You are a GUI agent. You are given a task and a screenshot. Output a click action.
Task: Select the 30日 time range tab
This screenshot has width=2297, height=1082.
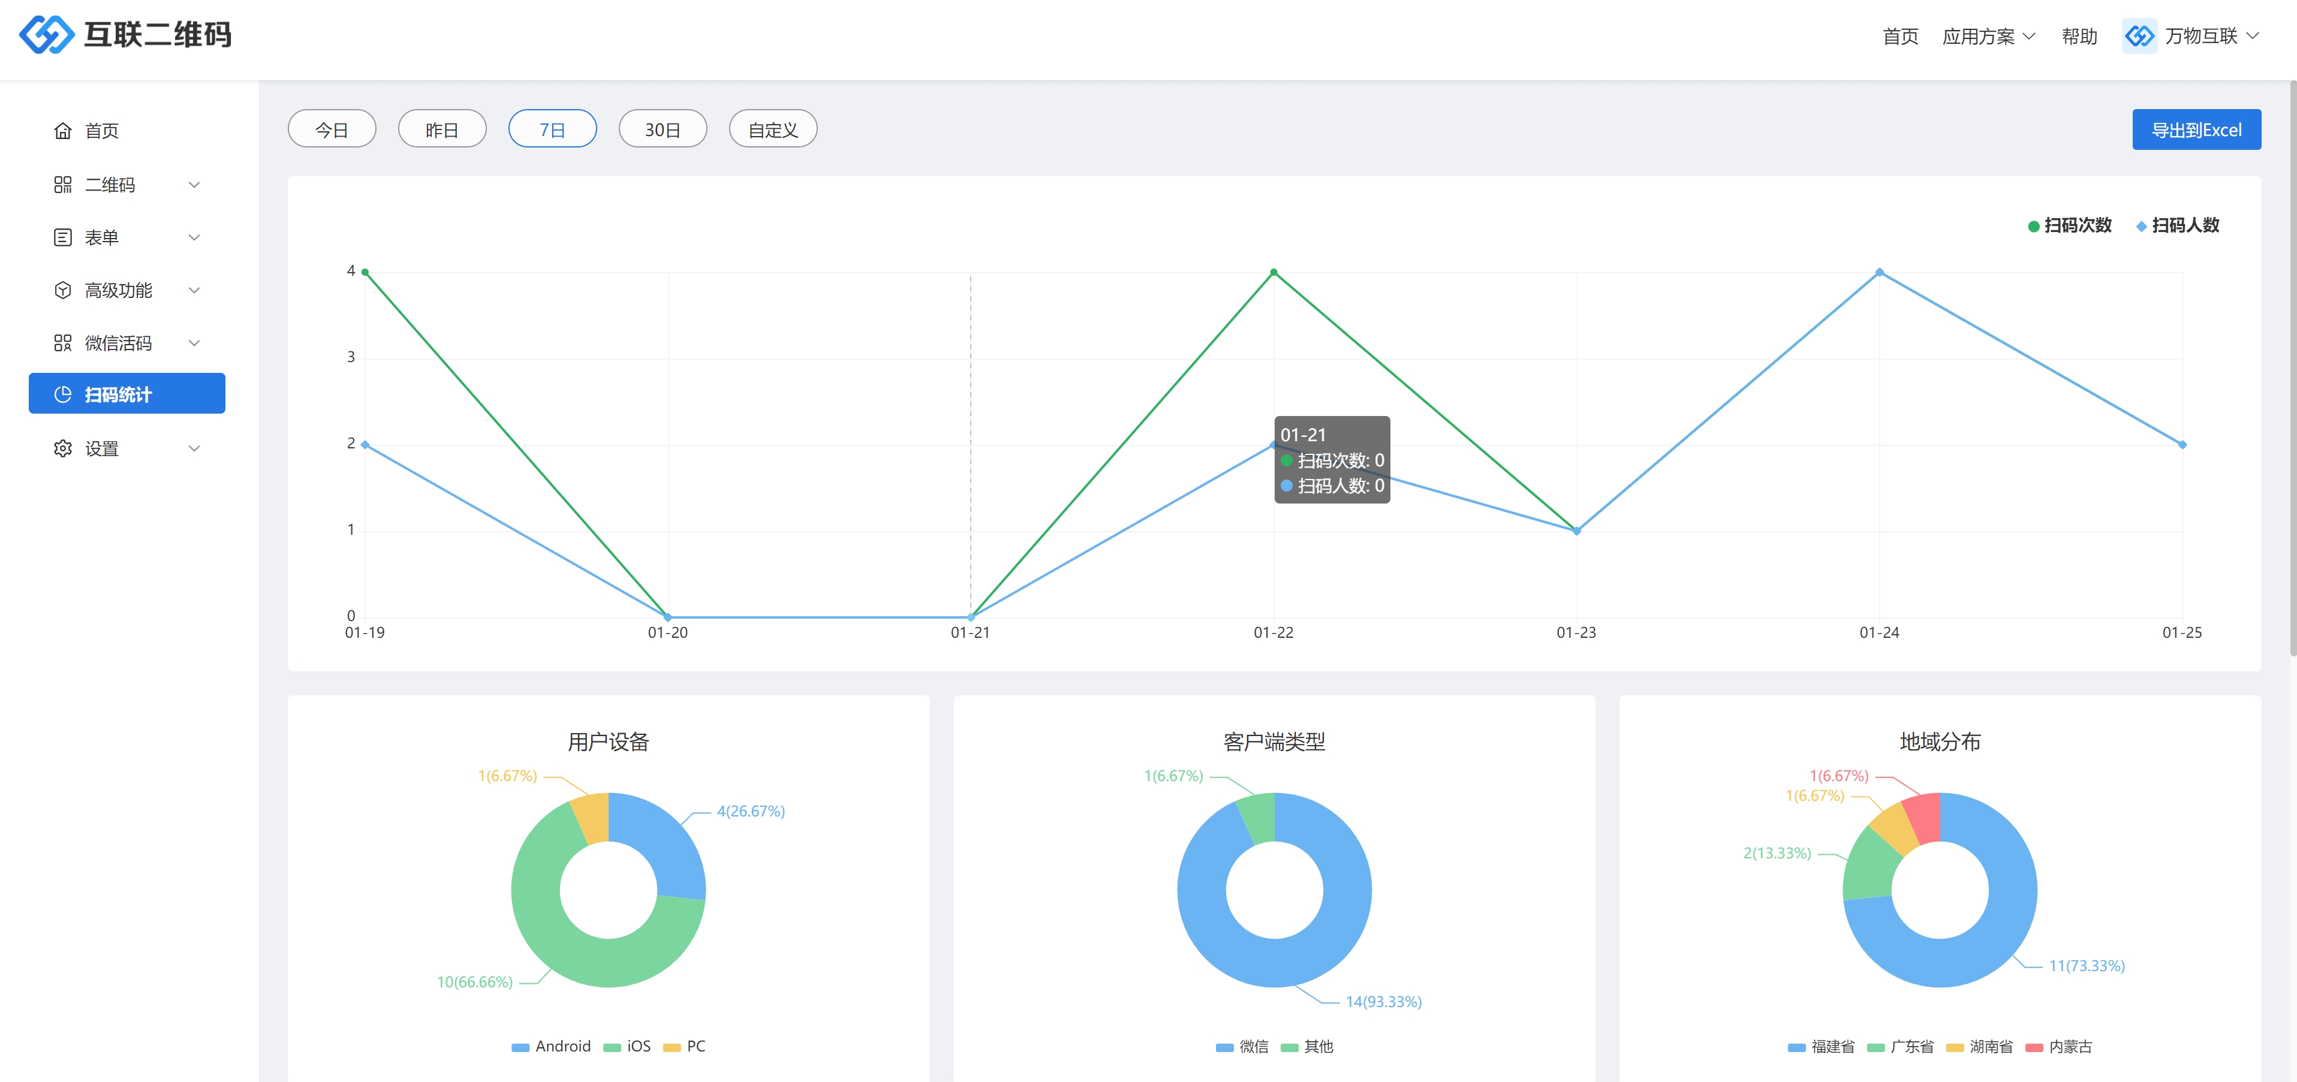663,130
